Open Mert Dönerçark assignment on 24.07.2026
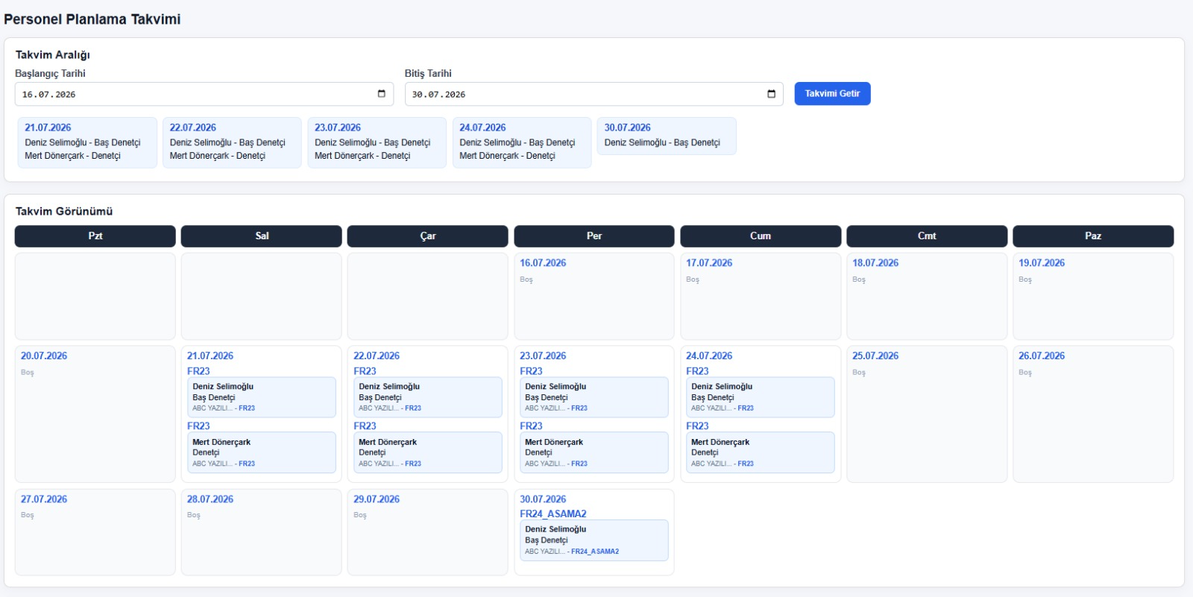The image size is (1193, 597). click(x=761, y=452)
